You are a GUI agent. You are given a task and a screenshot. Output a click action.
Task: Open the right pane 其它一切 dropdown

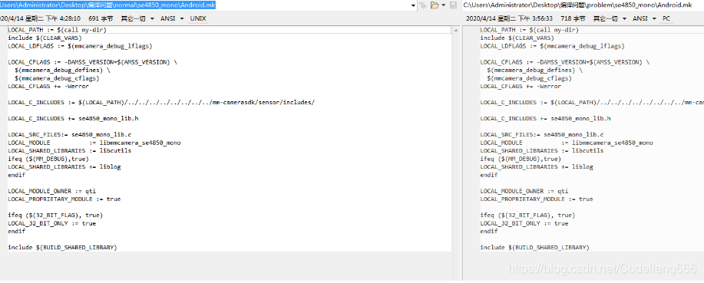[x=610, y=18]
